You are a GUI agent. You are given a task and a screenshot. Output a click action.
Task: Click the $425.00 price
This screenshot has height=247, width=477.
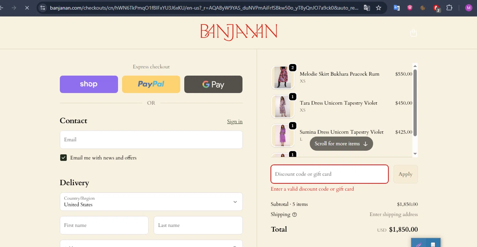[x=404, y=132]
